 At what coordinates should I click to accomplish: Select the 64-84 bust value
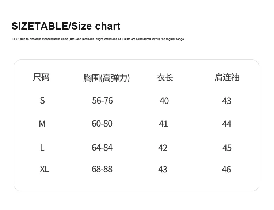click(102, 148)
